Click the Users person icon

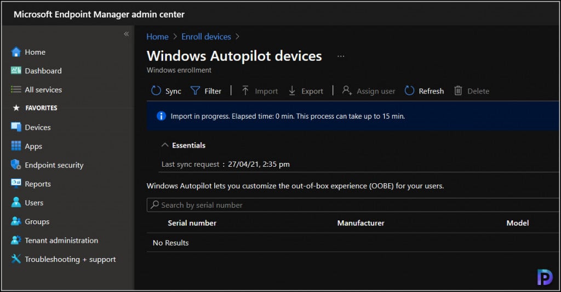pyautogui.click(x=16, y=202)
